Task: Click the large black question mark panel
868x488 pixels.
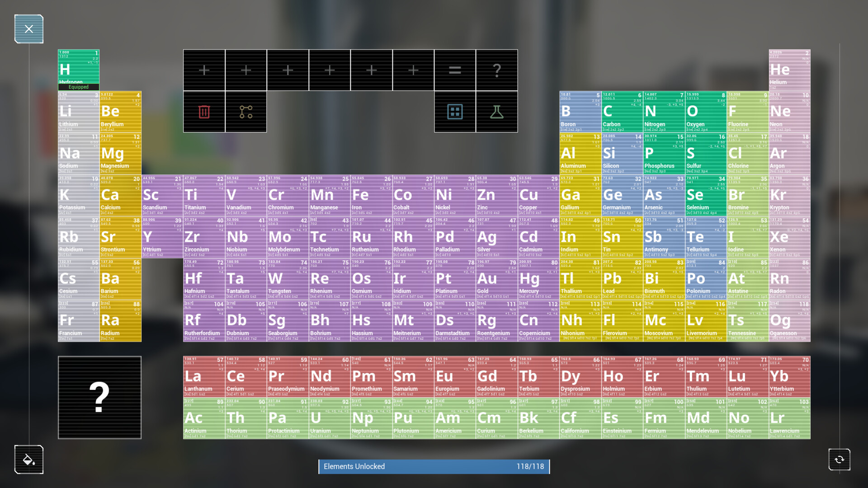Action: pos(99,397)
